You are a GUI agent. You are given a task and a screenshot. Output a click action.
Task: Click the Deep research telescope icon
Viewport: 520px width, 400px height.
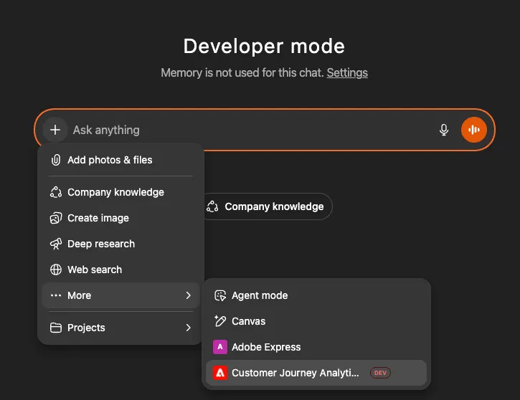pos(56,244)
